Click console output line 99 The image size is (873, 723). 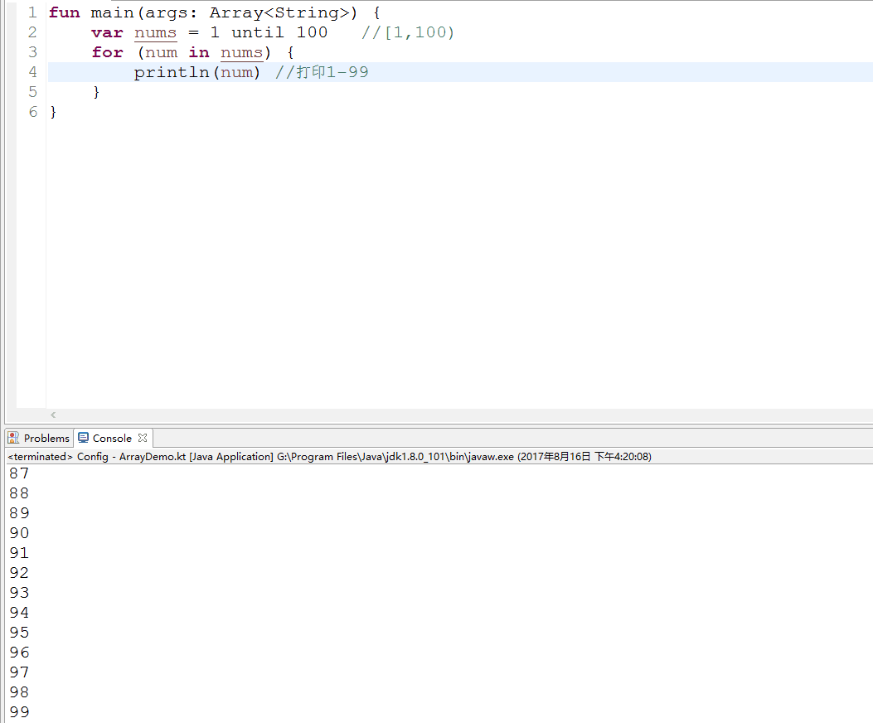point(19,712)
